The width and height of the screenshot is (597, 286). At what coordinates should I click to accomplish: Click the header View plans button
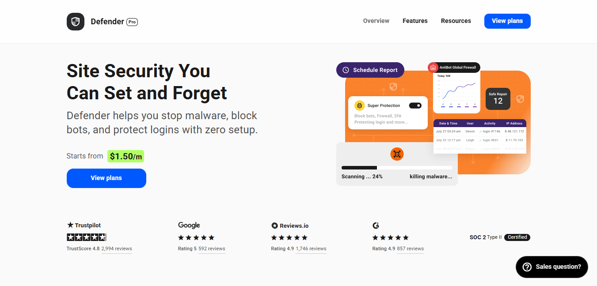pos(507,21)
